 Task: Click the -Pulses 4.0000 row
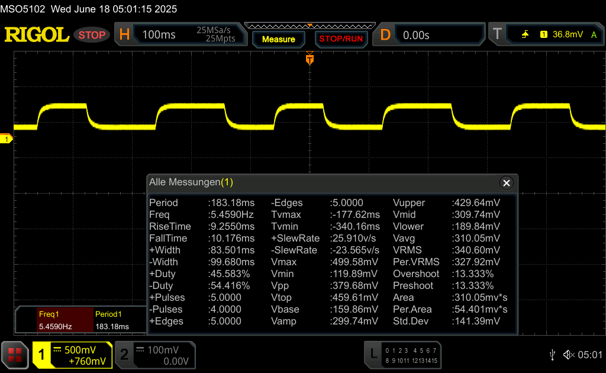coord(195,309)
